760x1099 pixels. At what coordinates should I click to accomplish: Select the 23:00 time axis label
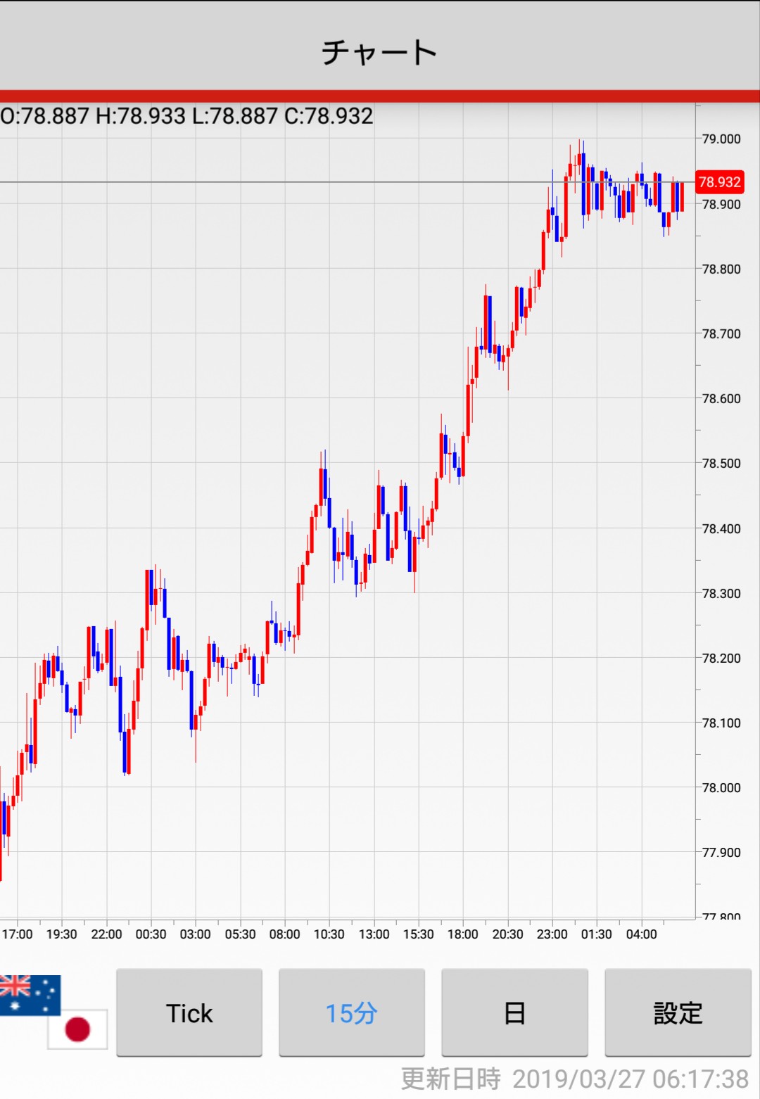[552, 934]
